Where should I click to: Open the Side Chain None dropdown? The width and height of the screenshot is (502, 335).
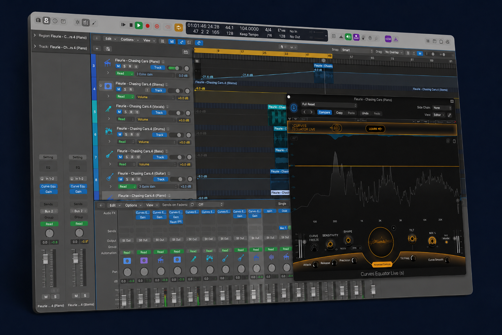tap(442, 108)
